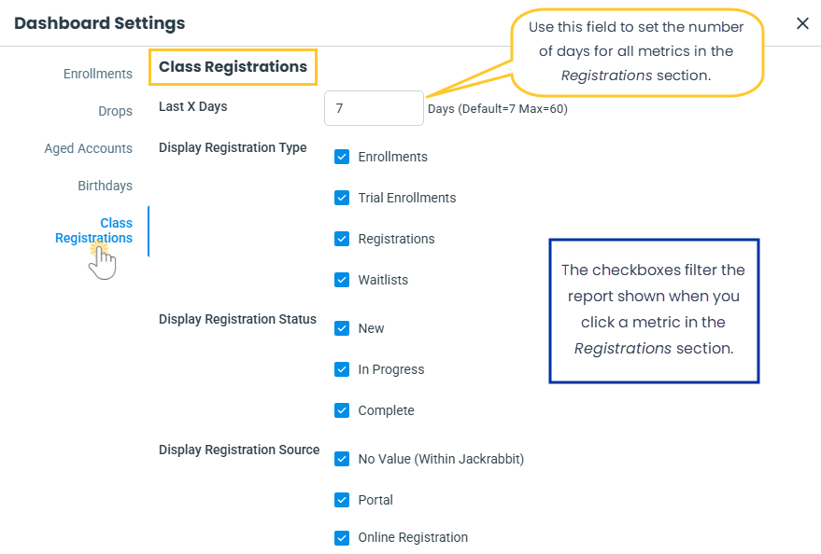Toggle the Trial Enrollments checkbox
The image size is (821, 554).
342,198
